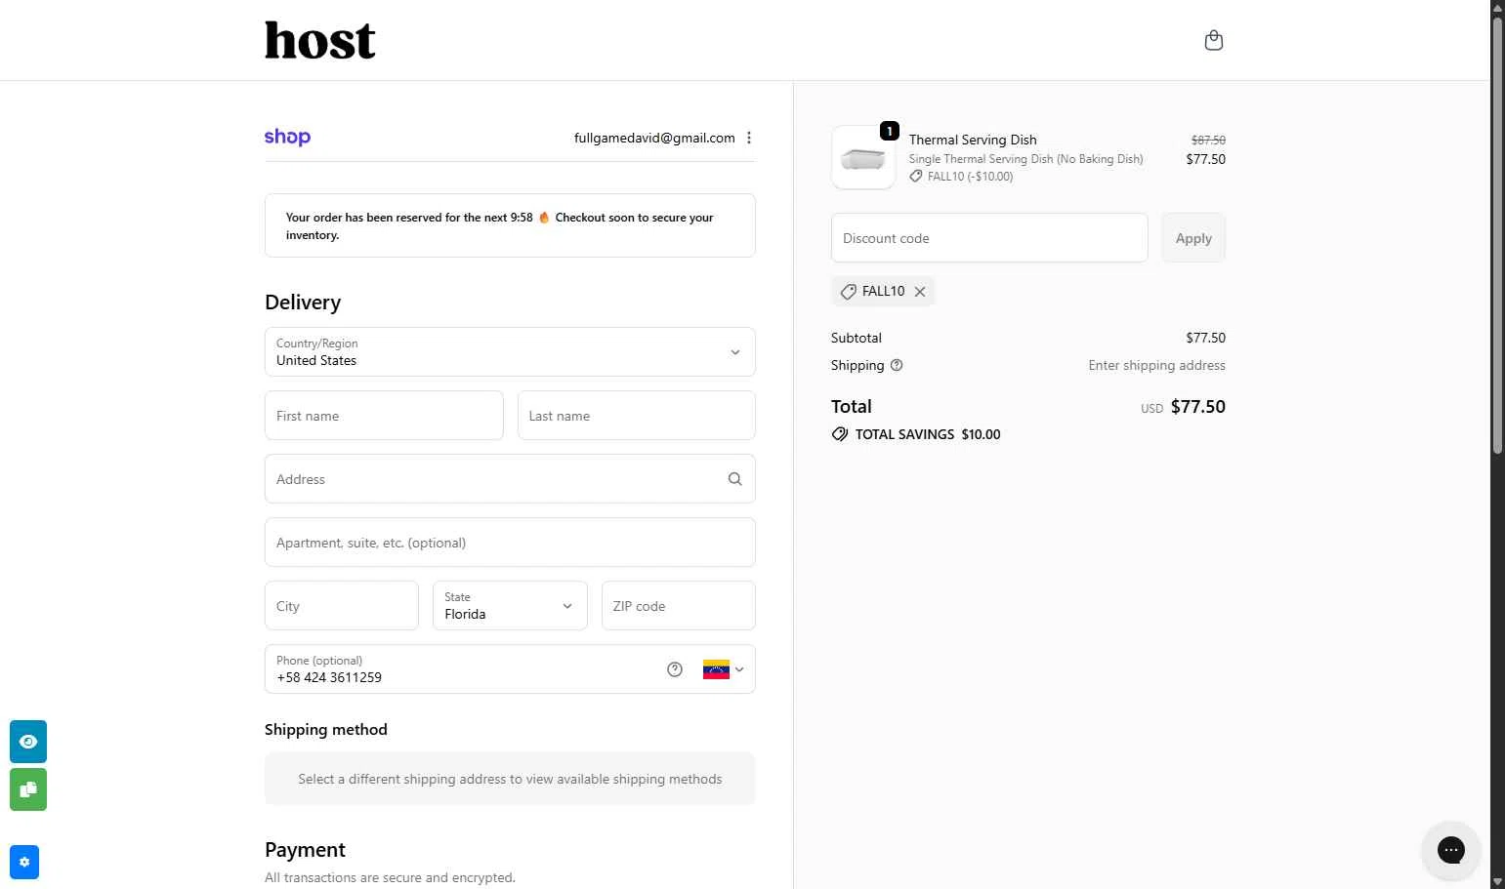This screenshot has width=1505, height=889.
Task: Click the ZIP code field
Action: pyautogui.click(x=679, y=606)
